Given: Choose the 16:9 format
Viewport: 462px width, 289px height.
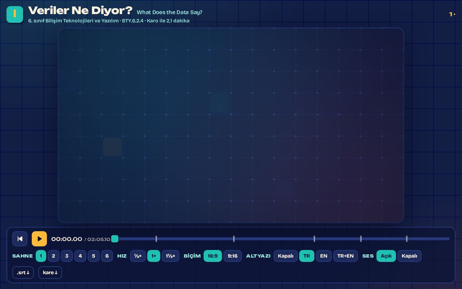Looking at the screenshot, I should point(213,256).
